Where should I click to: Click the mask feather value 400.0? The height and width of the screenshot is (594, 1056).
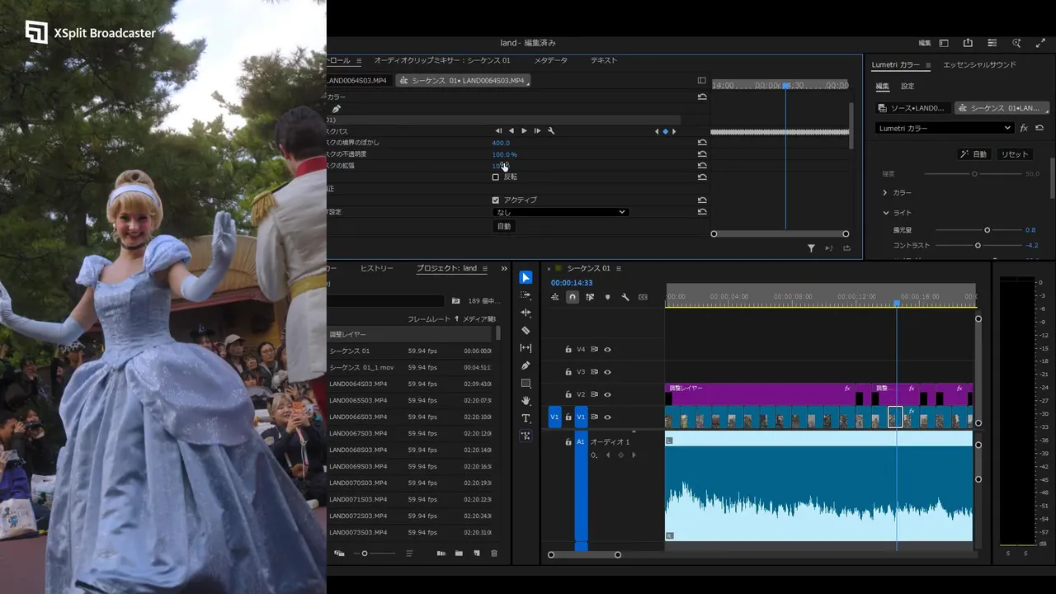click(501, 143)
